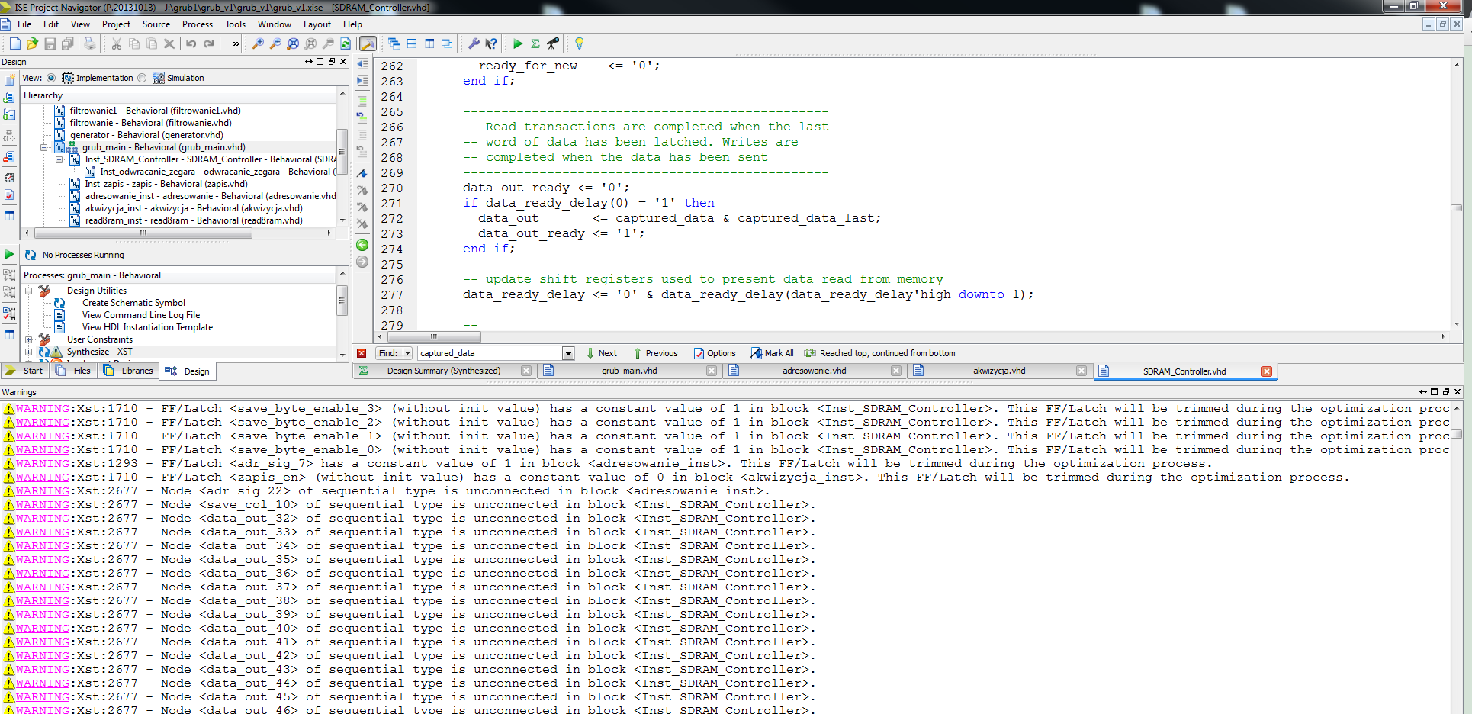Click the Mark All button
Screen dimensions: 1472x714
pos(772,353)
